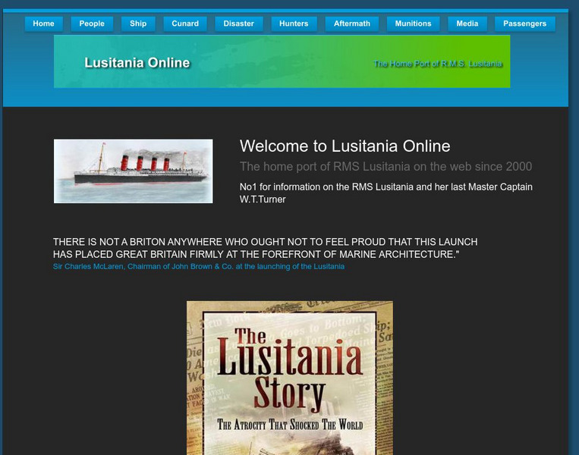The width and height of the screenshot is (579, 455).
Task: Open the Disaster page
Action: point(239,24)
